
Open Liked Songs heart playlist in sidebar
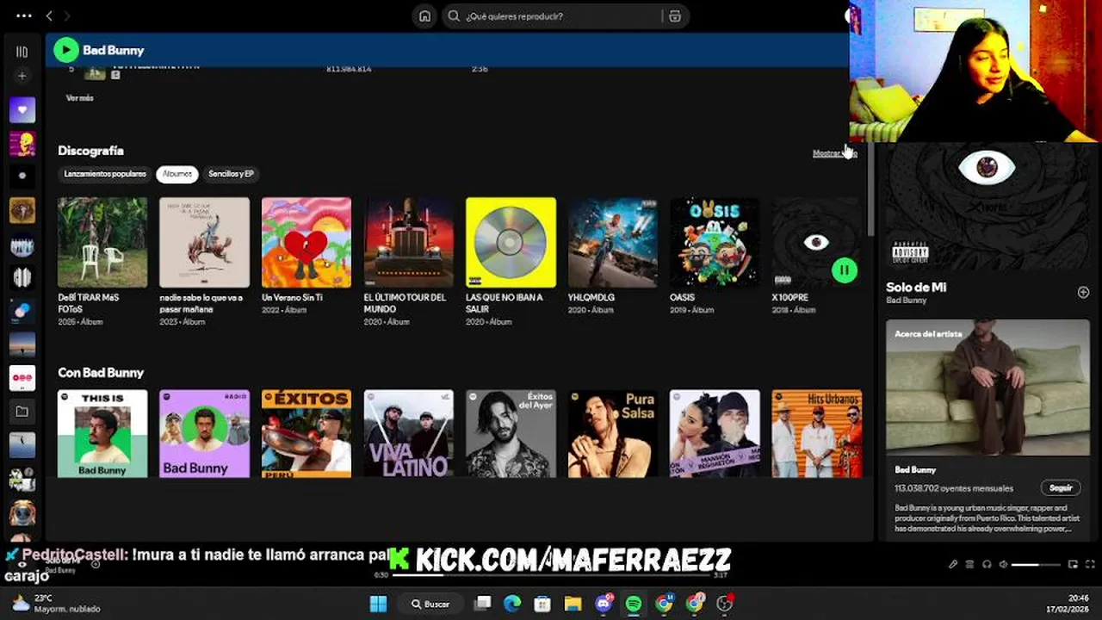[x=22, y=109]
